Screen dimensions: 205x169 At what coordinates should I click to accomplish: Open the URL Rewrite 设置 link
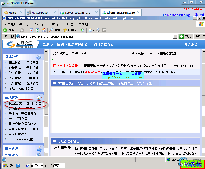click(x=21, y=139)
